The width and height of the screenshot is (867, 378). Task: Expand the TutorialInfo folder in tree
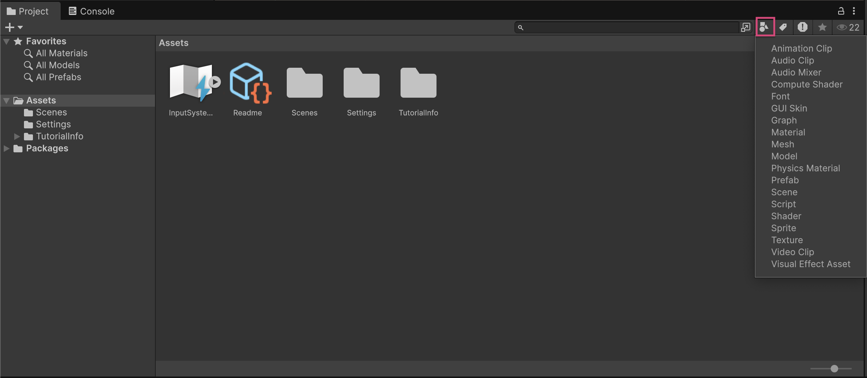point(17,136)
